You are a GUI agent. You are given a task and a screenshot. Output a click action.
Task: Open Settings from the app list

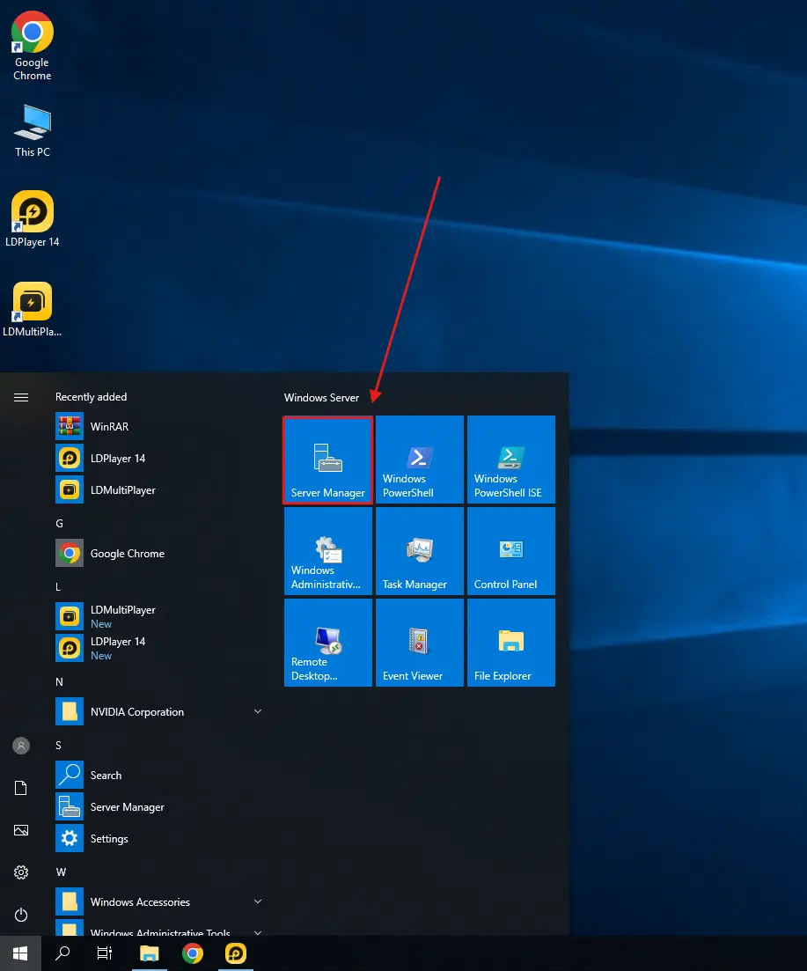click(159, 838)
